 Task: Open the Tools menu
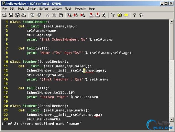pyautogui.click(x=21, y=9)
